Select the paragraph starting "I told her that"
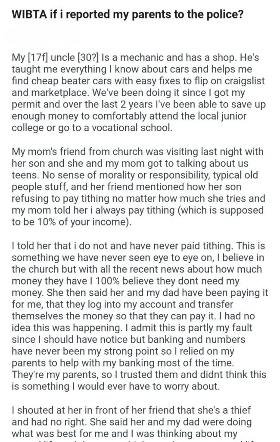This screenshot has width=280, height=442. tap(140, 316)
